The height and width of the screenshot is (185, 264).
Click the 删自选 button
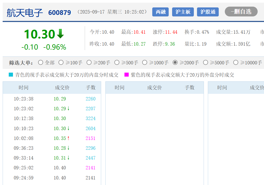click(x=241, y=12)
